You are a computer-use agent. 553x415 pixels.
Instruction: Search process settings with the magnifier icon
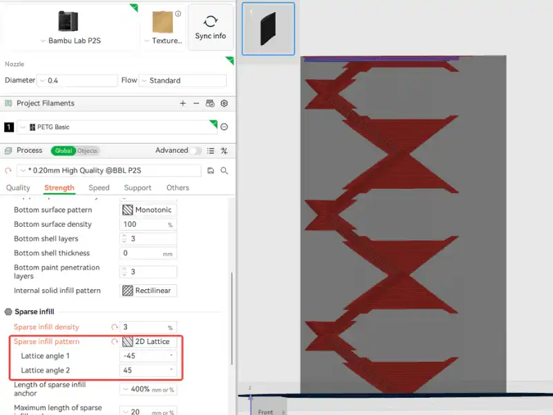pyautogui.click(x=224, y=170)
